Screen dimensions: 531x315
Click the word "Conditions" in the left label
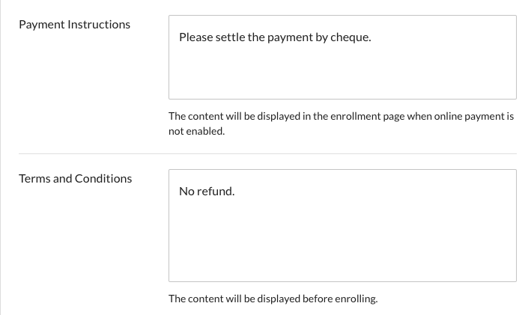pyautogui.click(x=103, y=179)
